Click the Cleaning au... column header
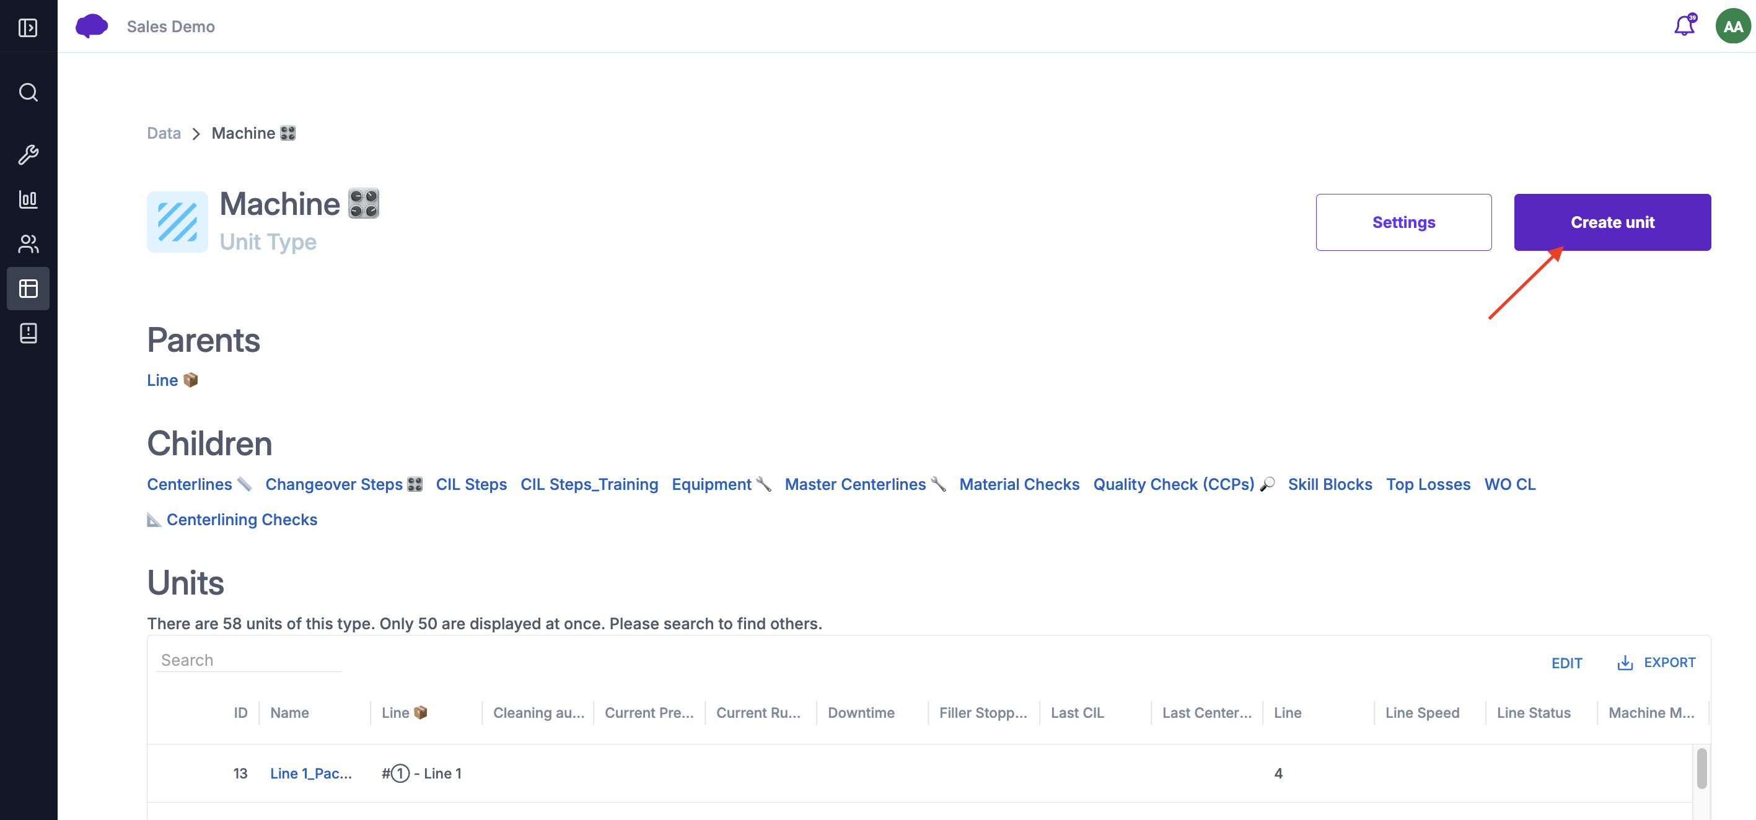 [x=538, y=712]
